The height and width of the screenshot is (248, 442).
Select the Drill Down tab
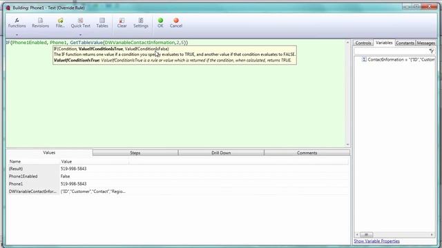point(221,153)
